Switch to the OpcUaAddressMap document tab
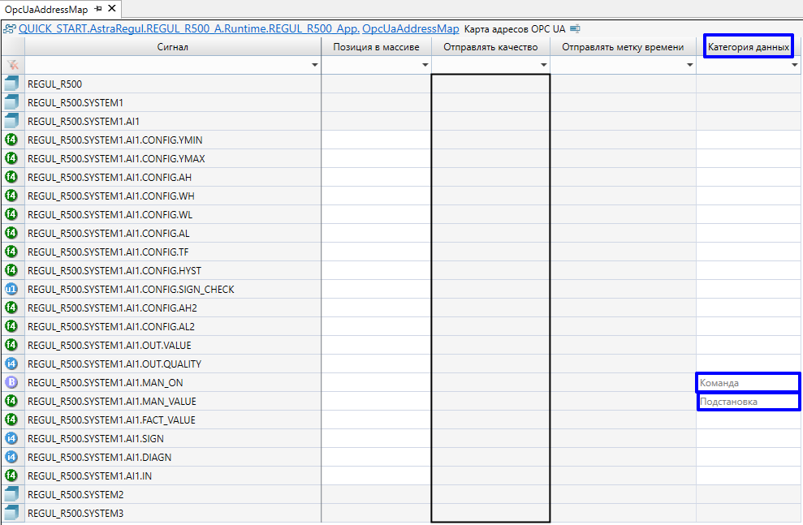This screenshot has height=525, width=803. [45, 9]
